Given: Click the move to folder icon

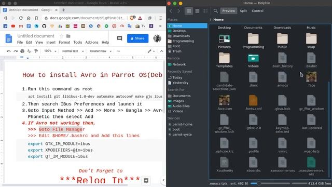Looking at the screenshot, I should (68, 36).
